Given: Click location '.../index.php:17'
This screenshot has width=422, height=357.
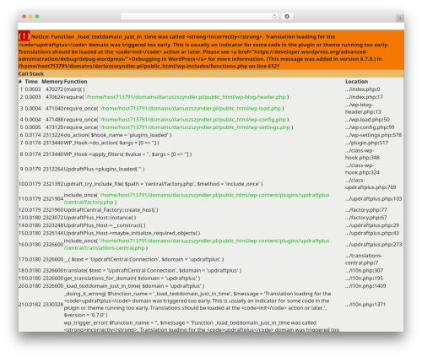Looking at the screenshot, I should click(364, 97).
